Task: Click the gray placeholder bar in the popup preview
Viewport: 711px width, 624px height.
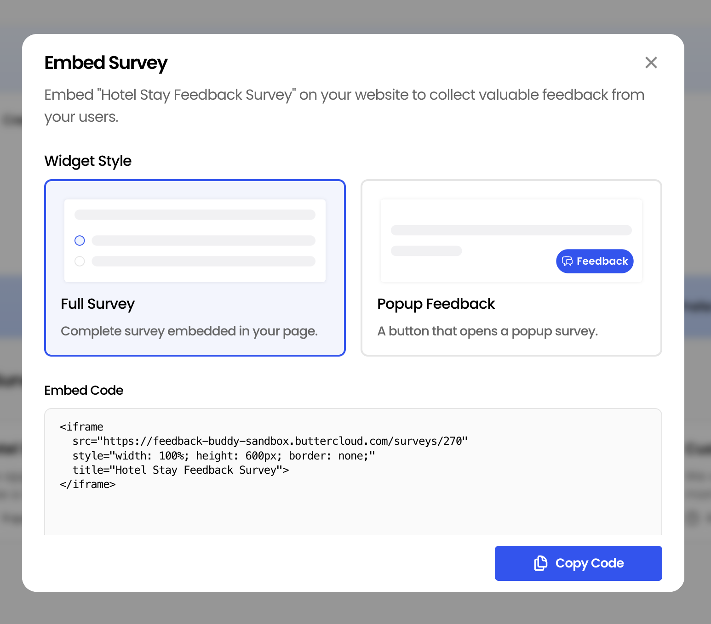Action: [x=510, y=230]
